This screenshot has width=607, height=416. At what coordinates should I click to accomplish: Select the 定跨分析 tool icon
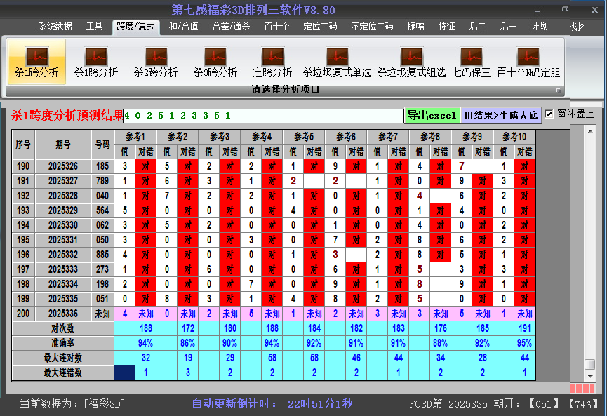272,62
